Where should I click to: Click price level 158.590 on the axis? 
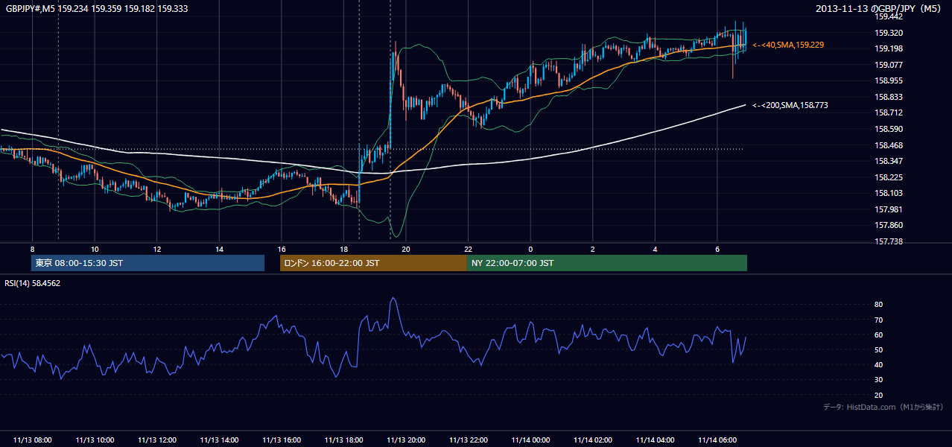(x=889, y=129)
